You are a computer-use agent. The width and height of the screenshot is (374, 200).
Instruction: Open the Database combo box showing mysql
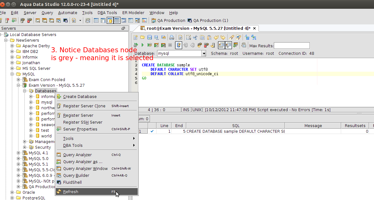click(182, 54)
